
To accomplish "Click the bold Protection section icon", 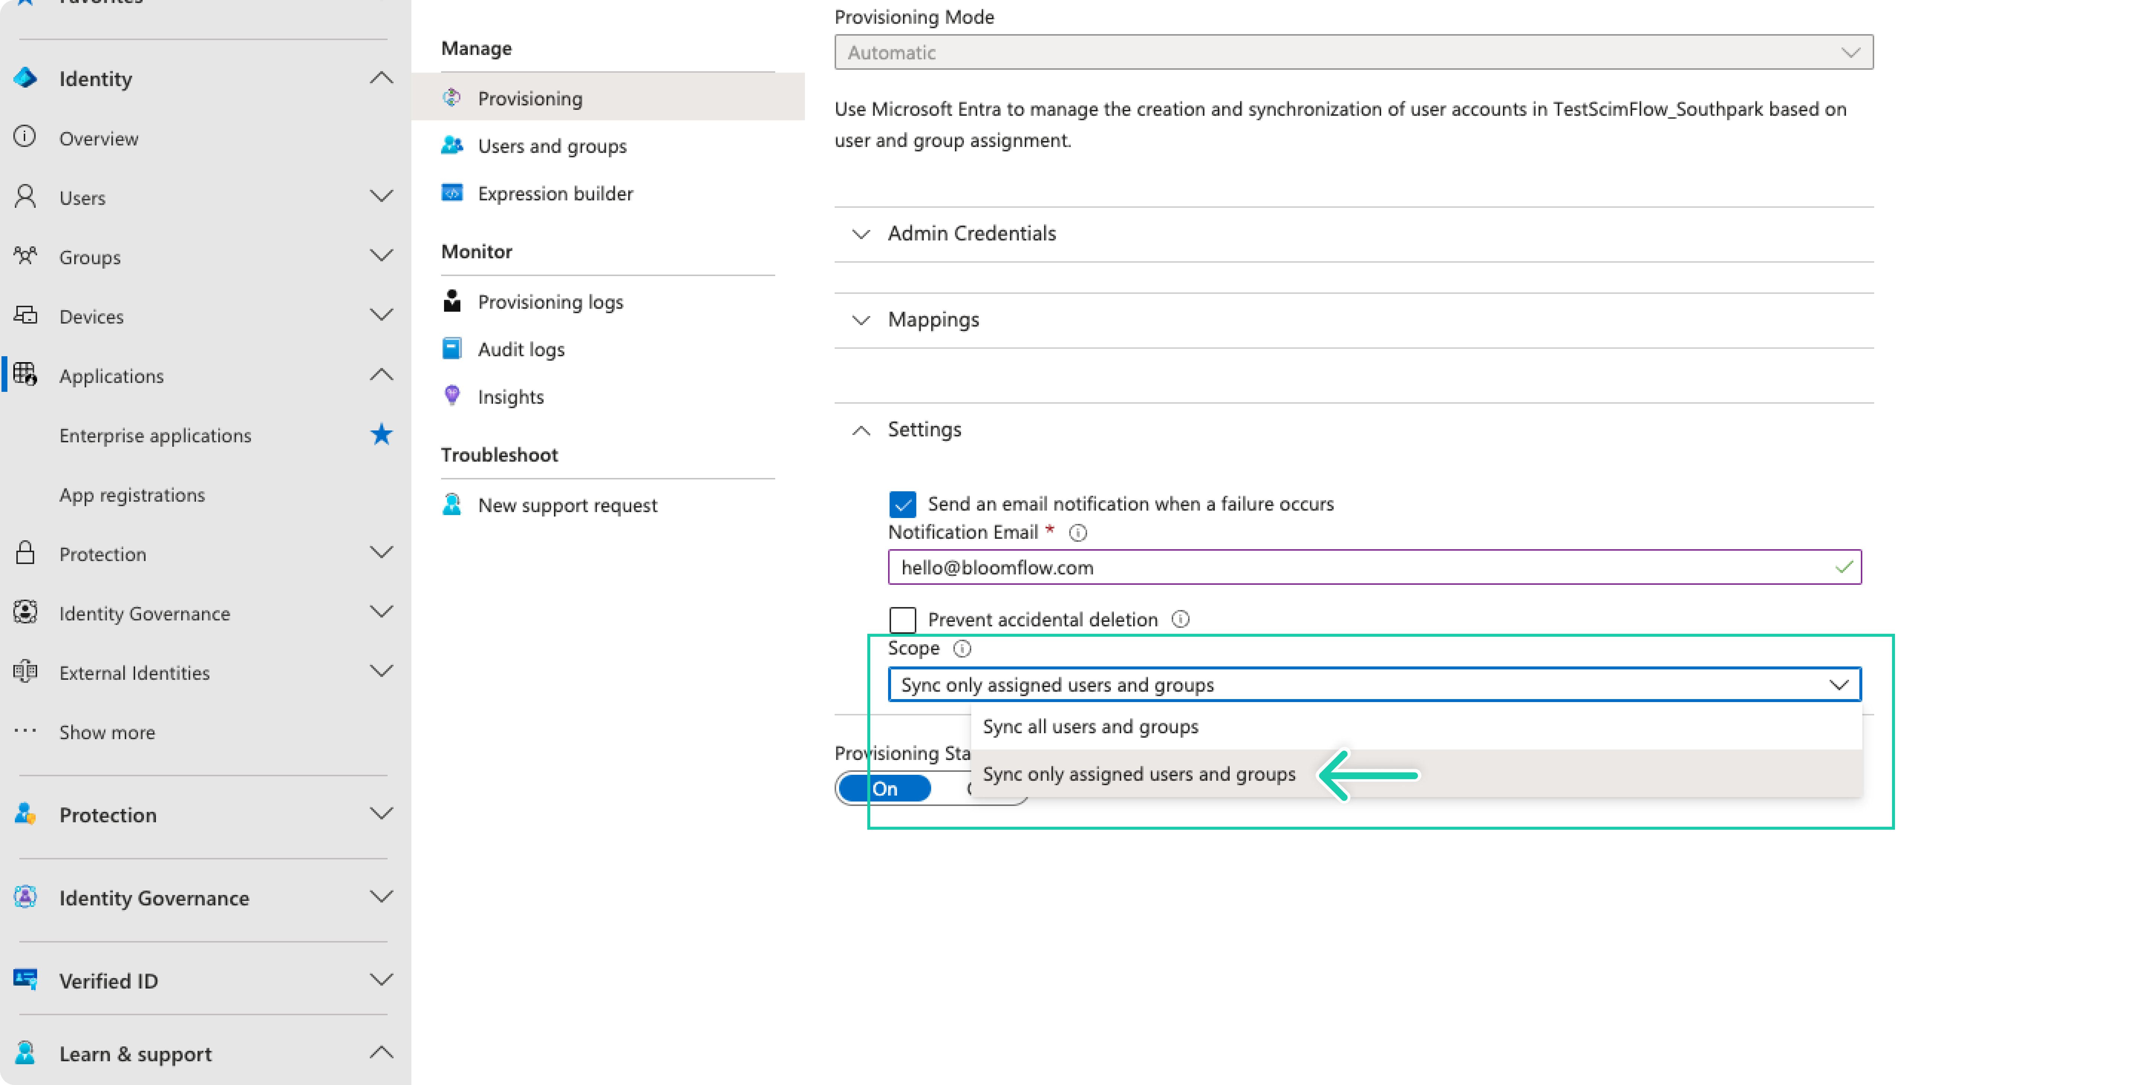I will (x=25, y=814).
